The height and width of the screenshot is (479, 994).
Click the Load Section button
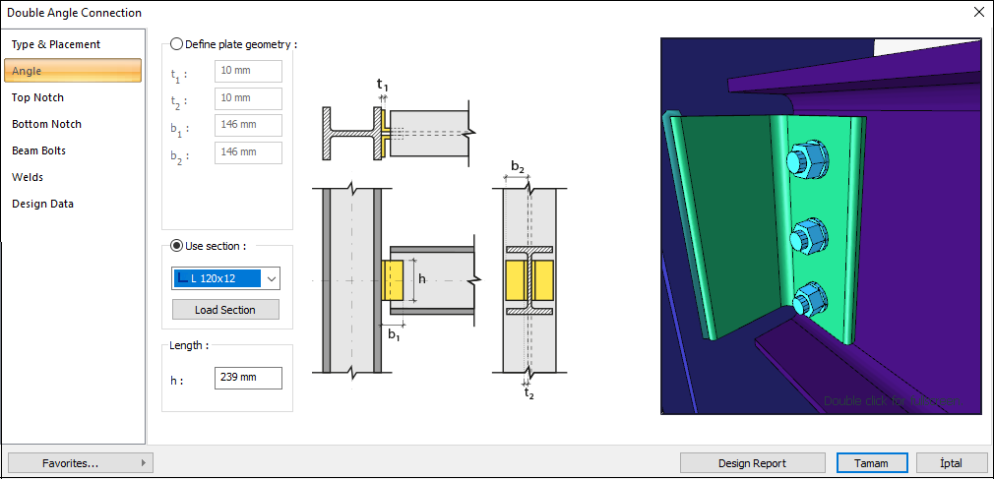coord(225,310)
